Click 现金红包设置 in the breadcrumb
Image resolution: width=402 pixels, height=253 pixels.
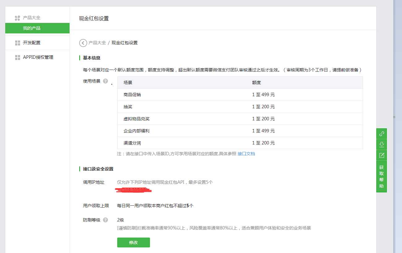(x=125, y=43)
